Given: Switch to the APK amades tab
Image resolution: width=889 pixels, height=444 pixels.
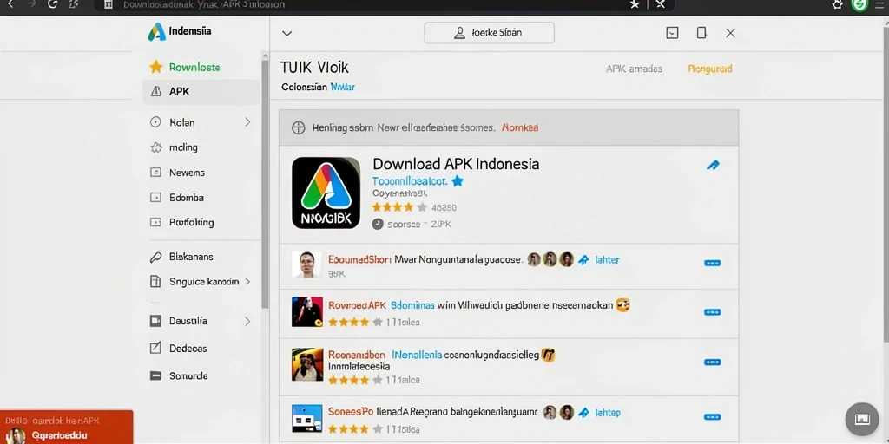Looking at the screenshot, I should [x=634, y=69].
